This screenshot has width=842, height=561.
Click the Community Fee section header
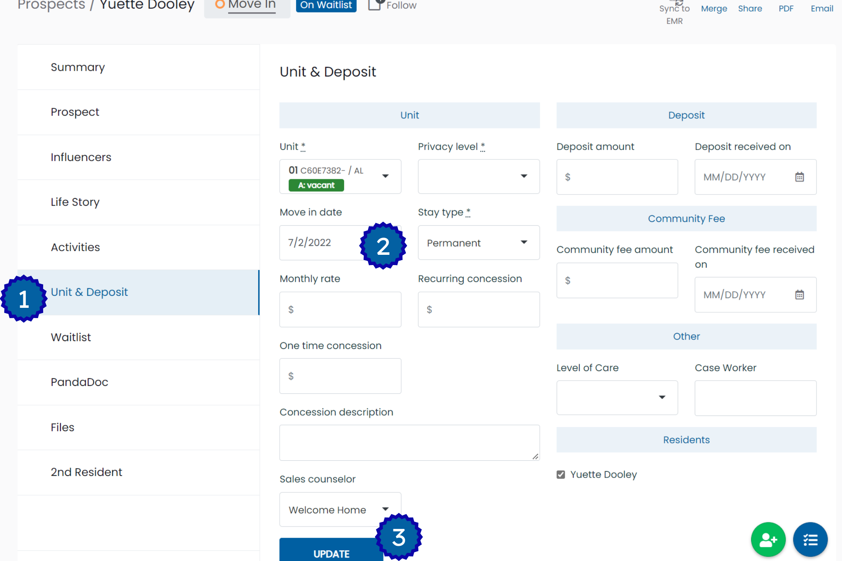686,219
